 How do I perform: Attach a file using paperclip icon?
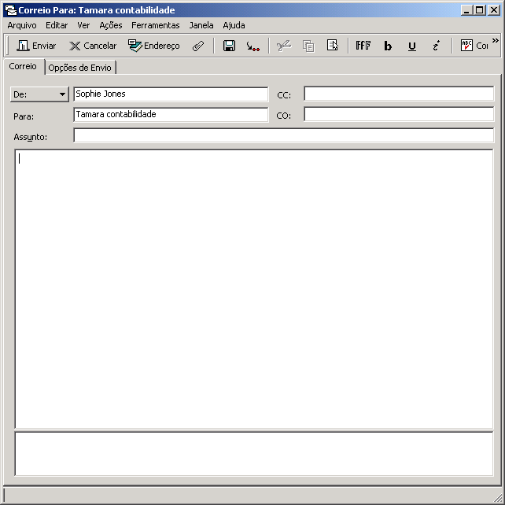click(198, 46)
